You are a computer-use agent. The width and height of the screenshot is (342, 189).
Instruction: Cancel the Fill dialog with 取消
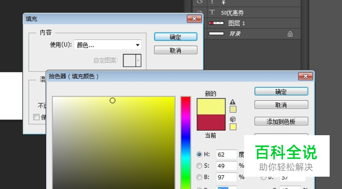(175, 50)
